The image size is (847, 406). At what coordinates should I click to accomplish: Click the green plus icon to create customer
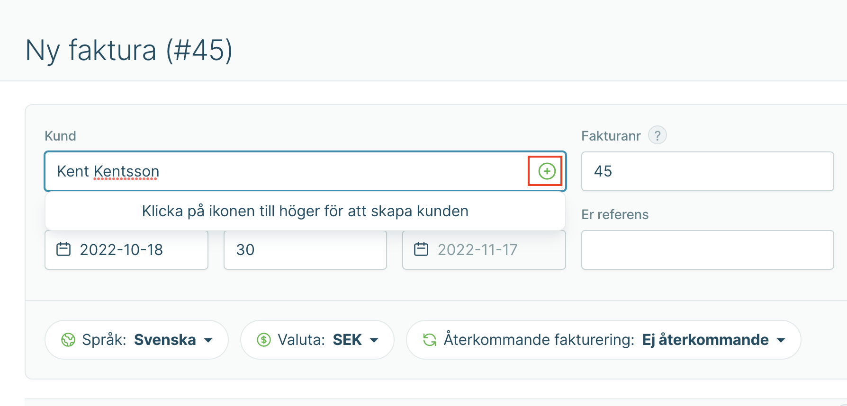tap(547, 171)
